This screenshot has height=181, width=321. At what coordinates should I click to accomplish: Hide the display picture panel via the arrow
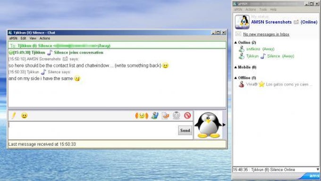pyautogui.click(x=224, y=124)
